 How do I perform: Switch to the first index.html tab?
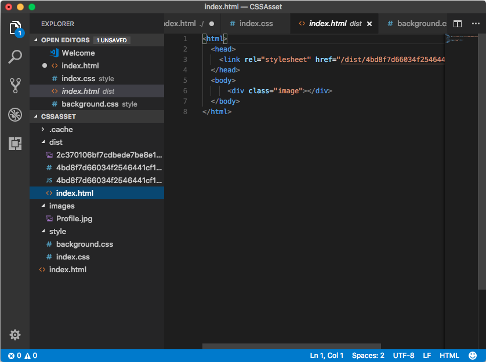192,24
